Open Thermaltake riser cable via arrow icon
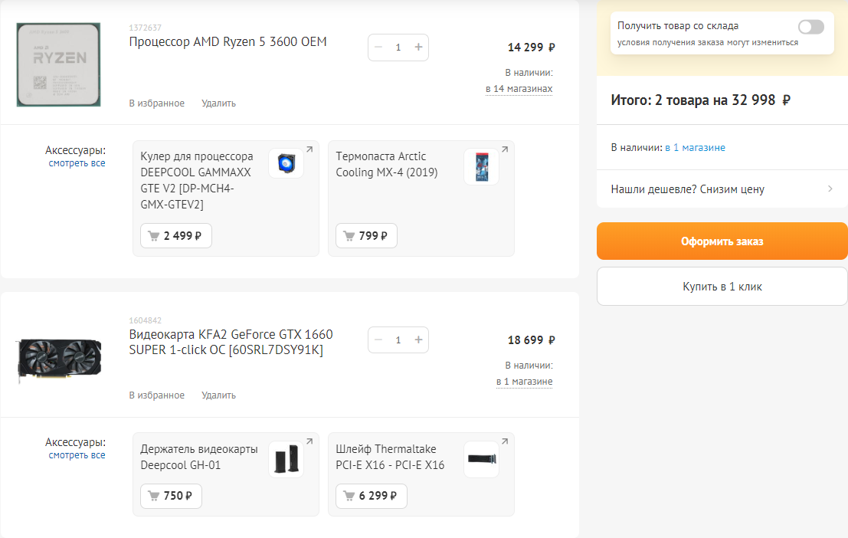848x538 pixels. [x=505, y=441]
